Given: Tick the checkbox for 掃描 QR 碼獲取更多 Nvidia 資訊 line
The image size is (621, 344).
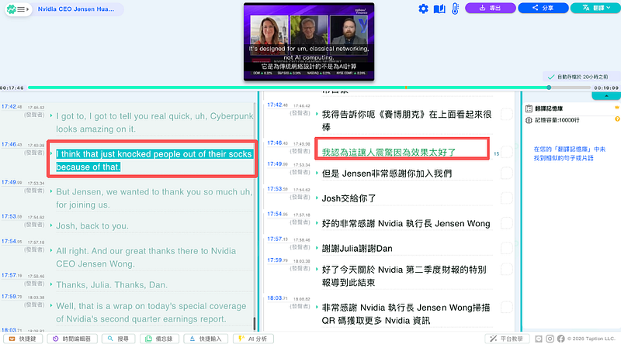Looking at the screenshot, I should pyautogui.click(x=507, y=308).
